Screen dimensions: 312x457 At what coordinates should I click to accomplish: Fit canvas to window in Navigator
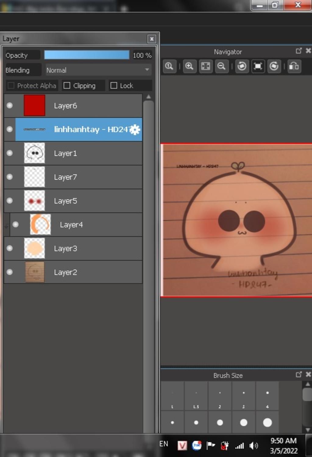[206, 66]
